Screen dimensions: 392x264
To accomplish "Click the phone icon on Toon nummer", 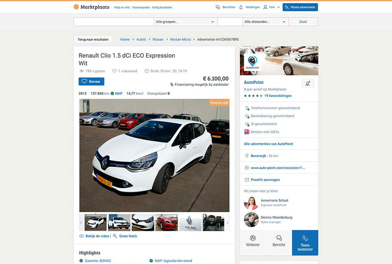I will (305, 238).
